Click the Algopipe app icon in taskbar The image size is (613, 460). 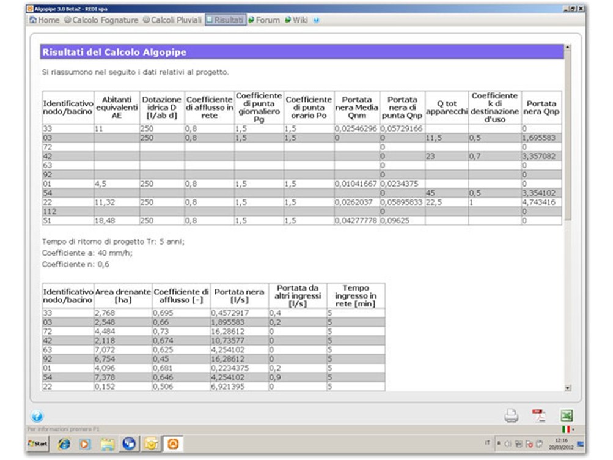coord(173,443)
